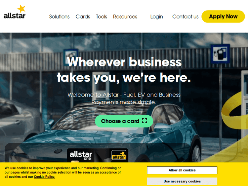Screen dimensions: 248x186
Task: Open the Contact us page
Action: pos(186,17)
